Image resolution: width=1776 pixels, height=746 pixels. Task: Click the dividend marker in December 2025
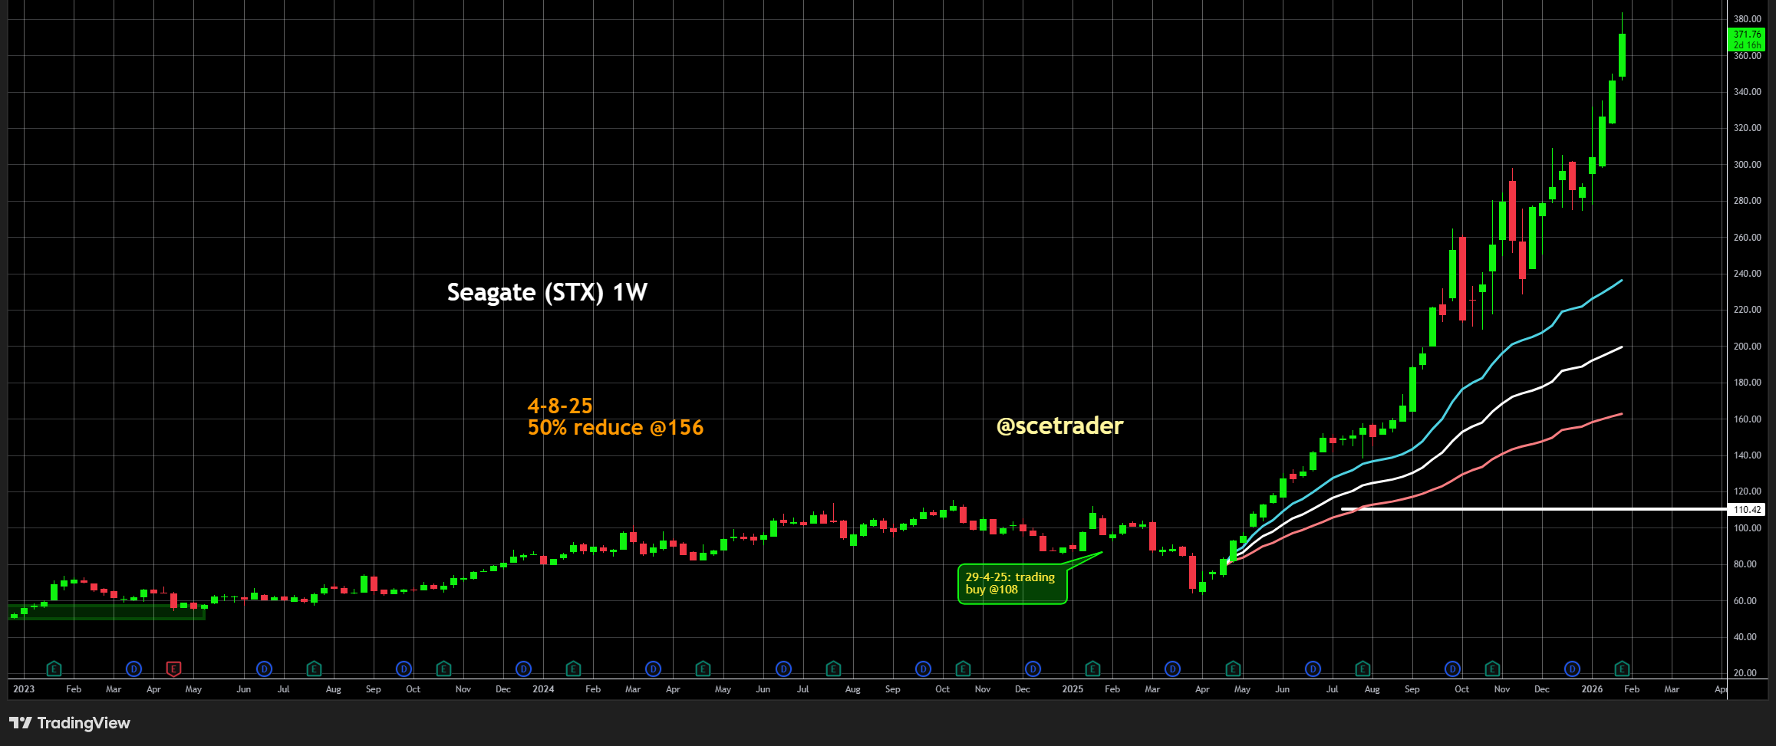point(1572,669)
